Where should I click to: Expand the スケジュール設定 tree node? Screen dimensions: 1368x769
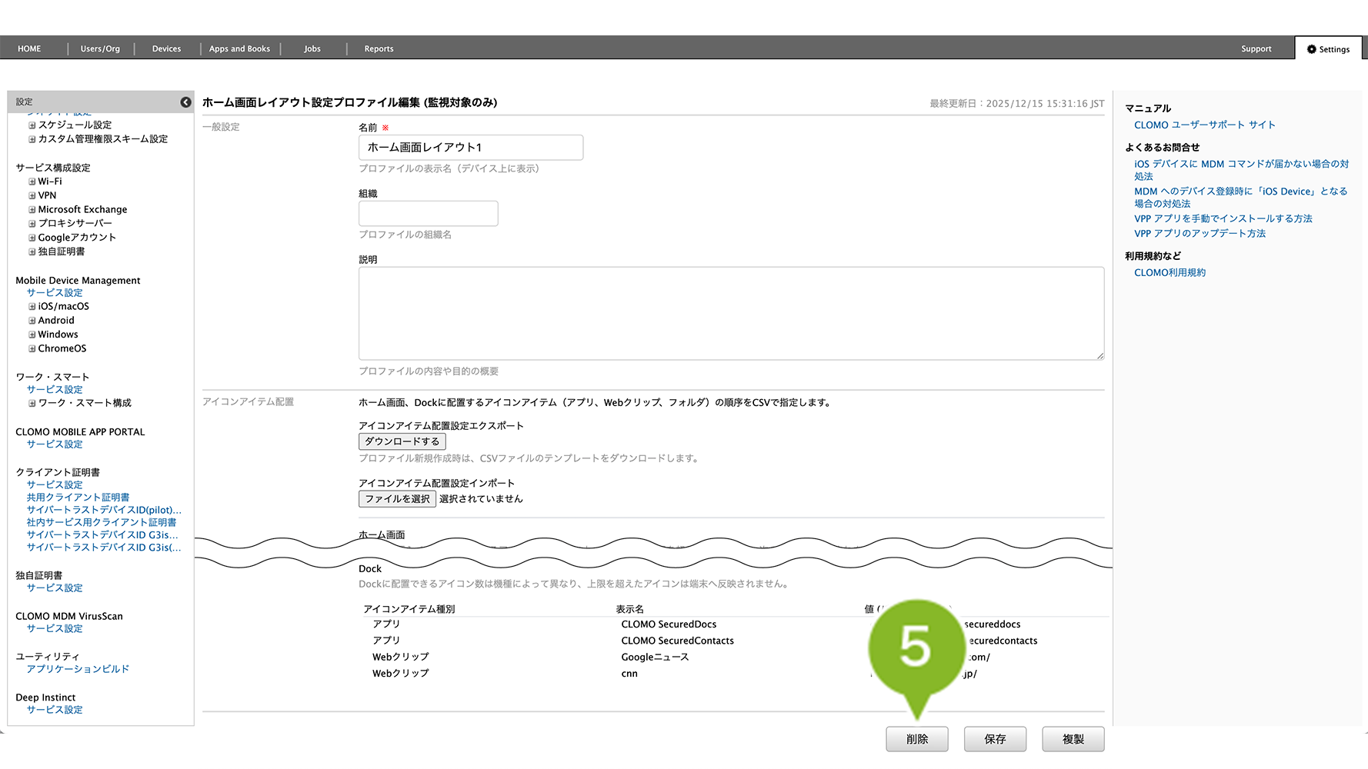click(32, 125)
